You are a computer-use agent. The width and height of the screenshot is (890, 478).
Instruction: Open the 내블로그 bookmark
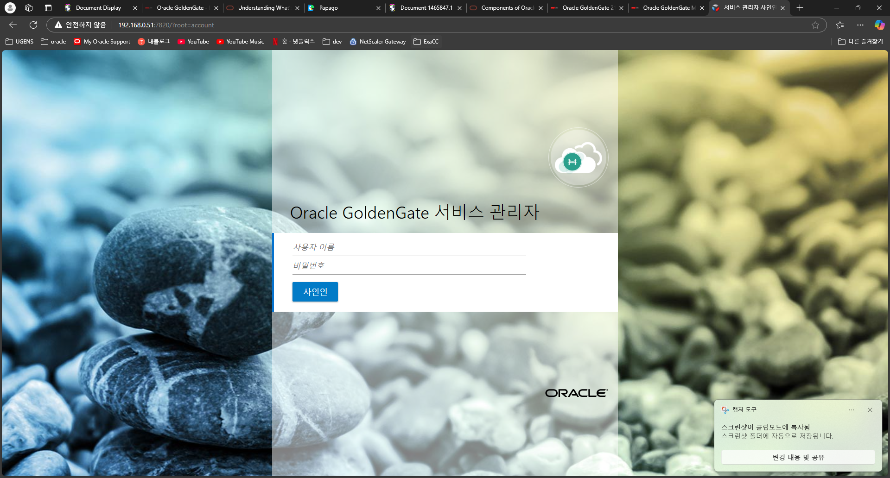click(x=154, y=42)
